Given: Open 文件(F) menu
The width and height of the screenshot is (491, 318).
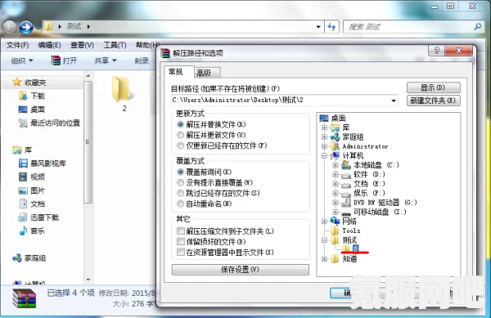Looking at the screenshot, I should coord(17,45).
